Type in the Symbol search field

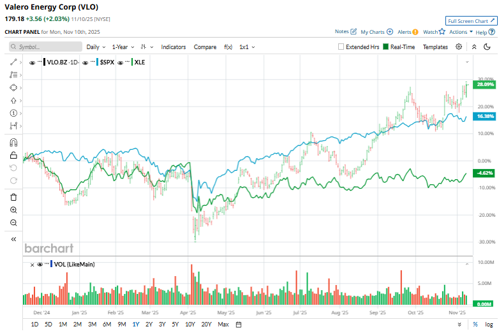click(x=46, y=47)
